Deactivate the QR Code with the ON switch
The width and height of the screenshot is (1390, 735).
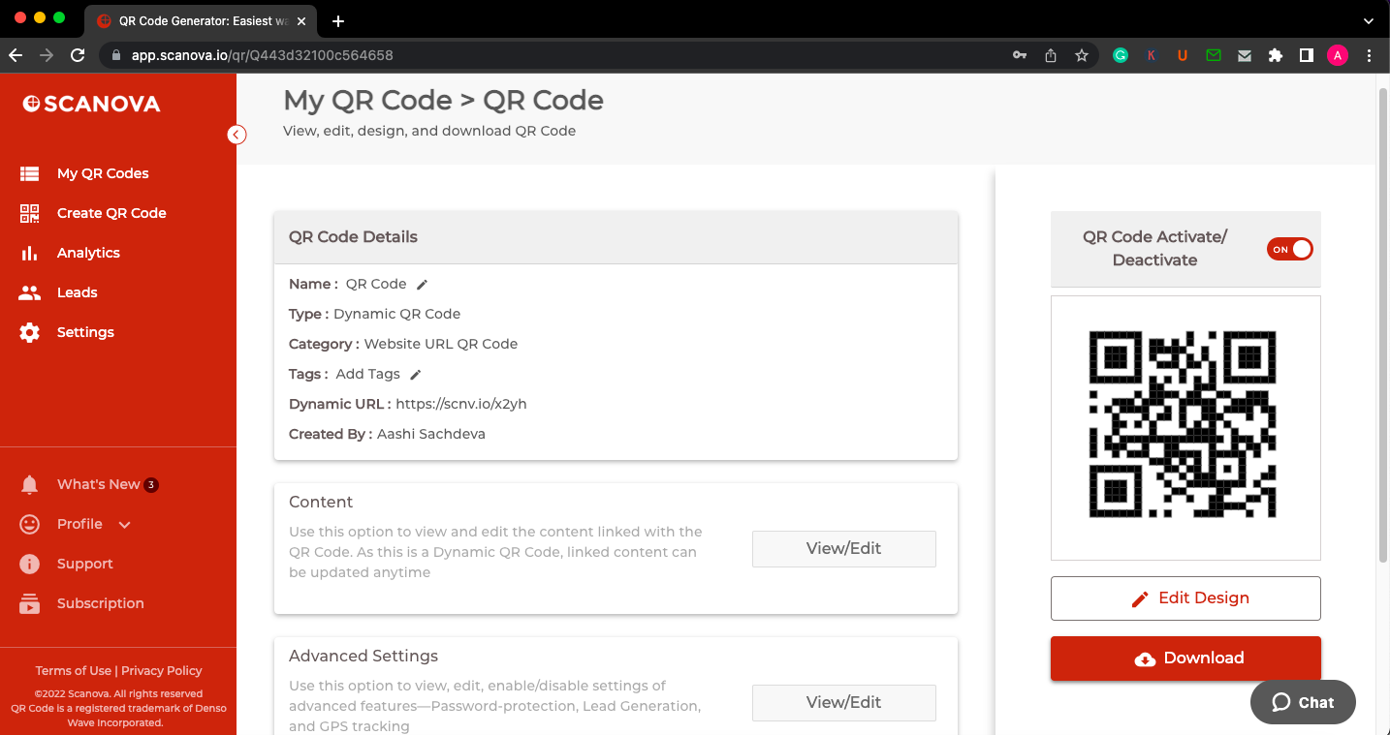pyautogui.click(x=1289, y=249)
